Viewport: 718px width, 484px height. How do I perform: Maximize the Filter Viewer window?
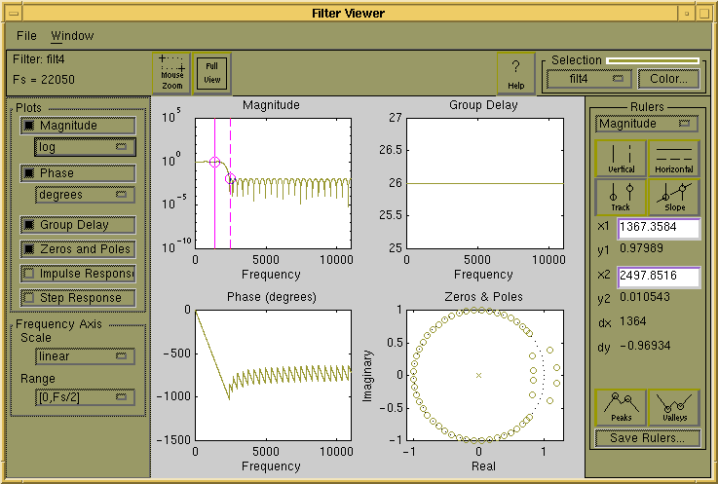tap(704, 14)
